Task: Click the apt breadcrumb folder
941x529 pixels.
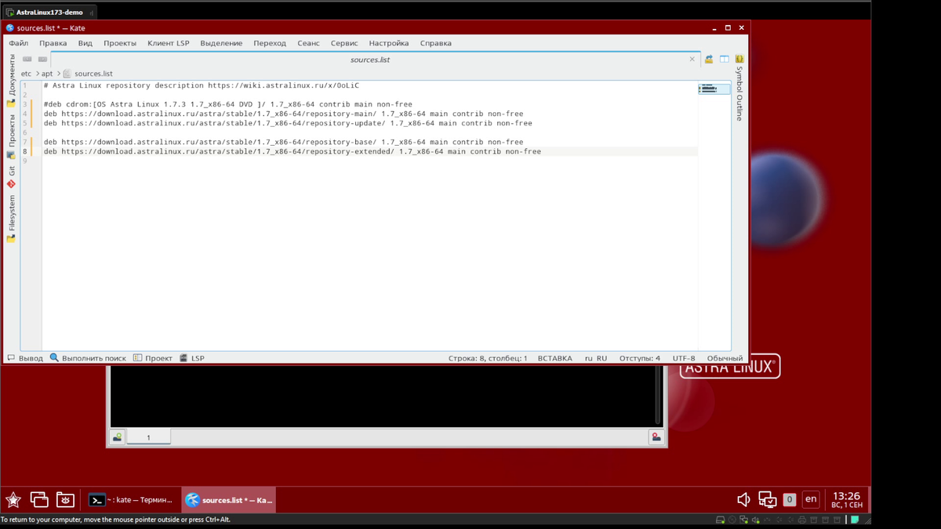Action: [47, 74]
